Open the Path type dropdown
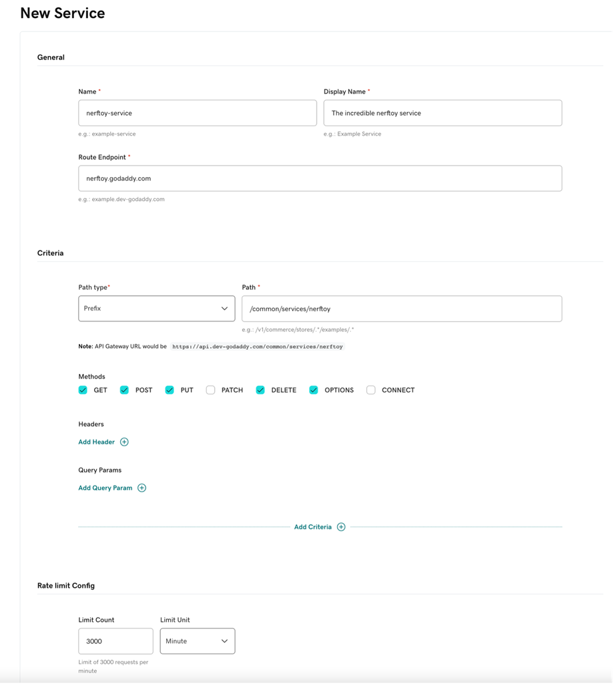The height and width of the screenshot is (684, 614). coord(156,309)
